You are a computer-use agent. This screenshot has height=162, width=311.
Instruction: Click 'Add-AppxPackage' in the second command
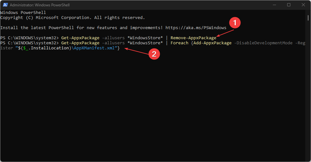click(x=213, y=43)
